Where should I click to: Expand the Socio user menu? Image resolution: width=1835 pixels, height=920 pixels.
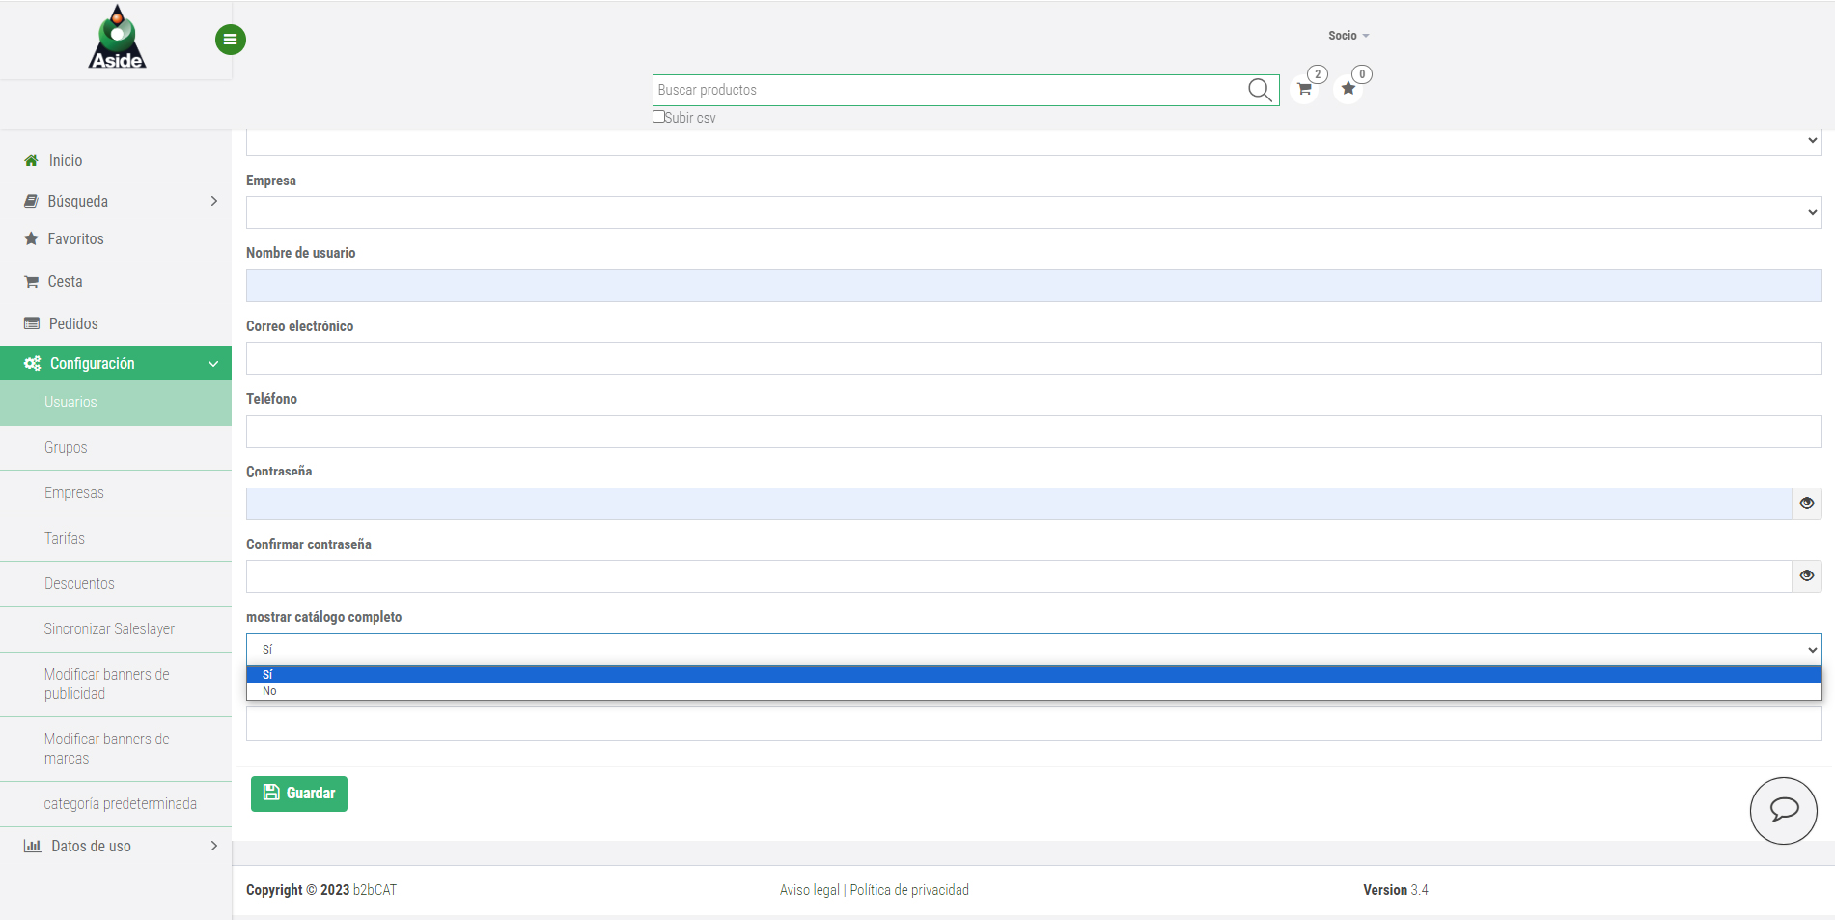[x=1348, y=36]
